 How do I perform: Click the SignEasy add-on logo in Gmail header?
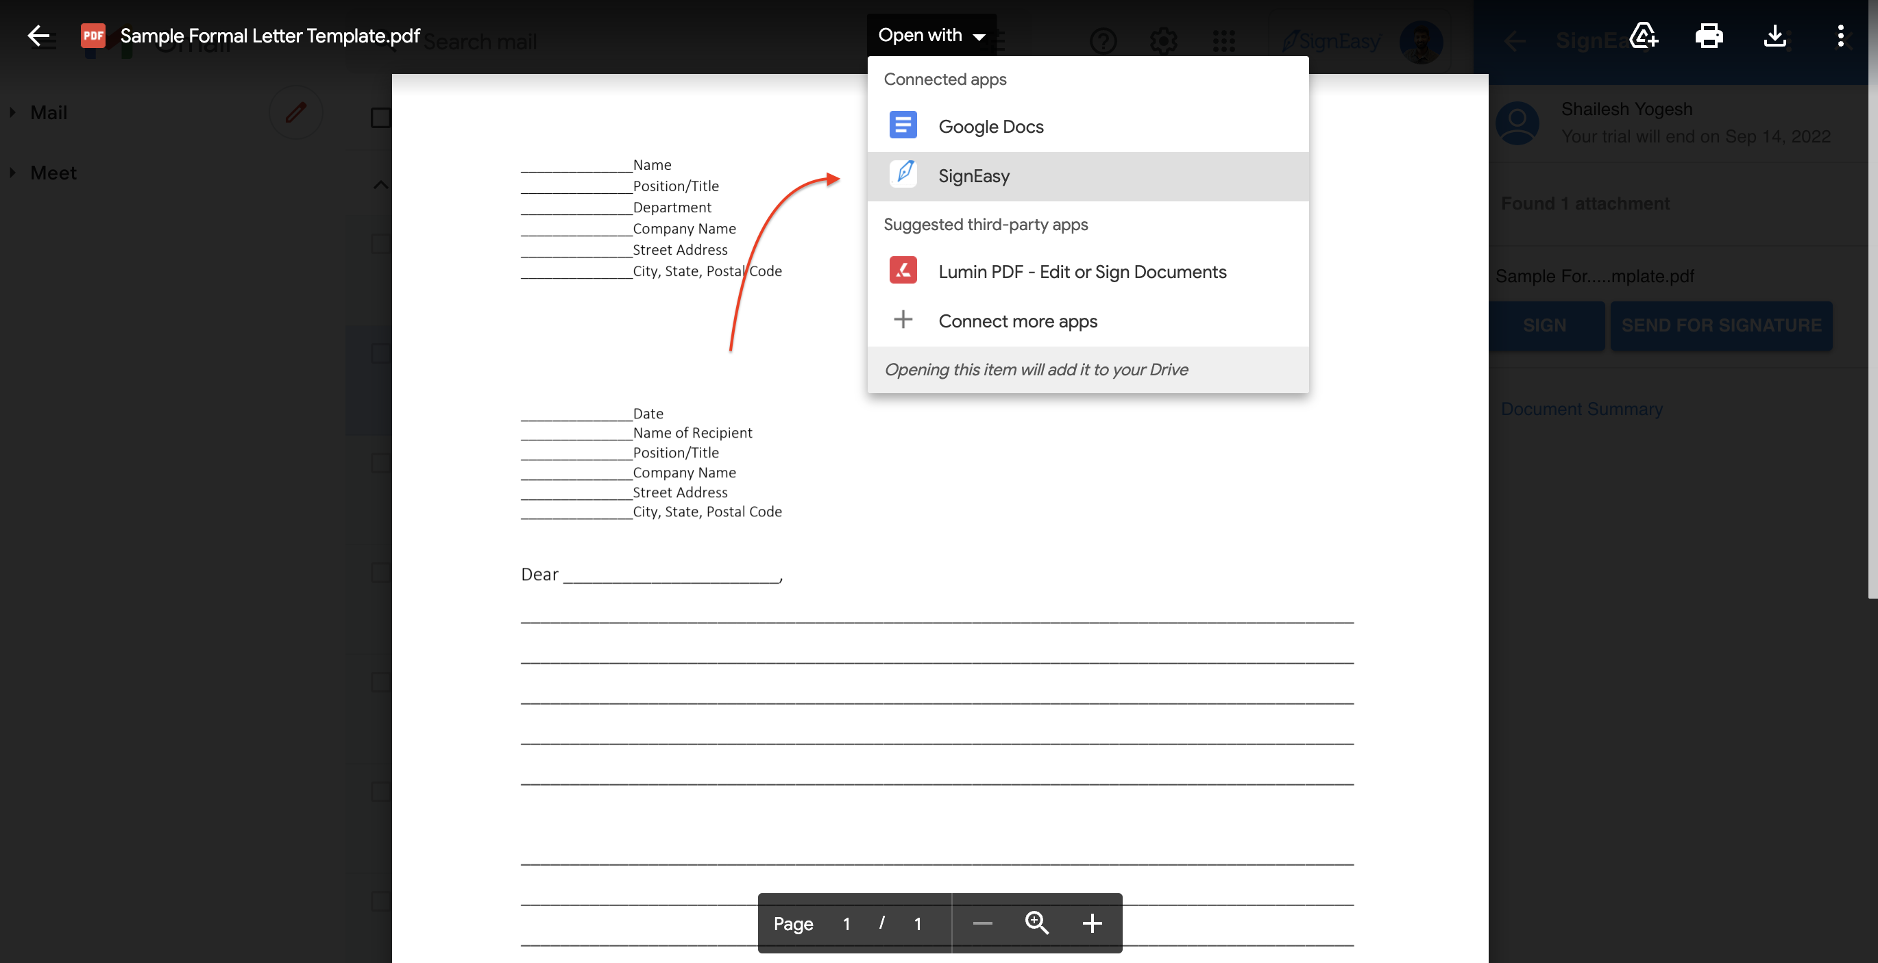point(1331,42)
